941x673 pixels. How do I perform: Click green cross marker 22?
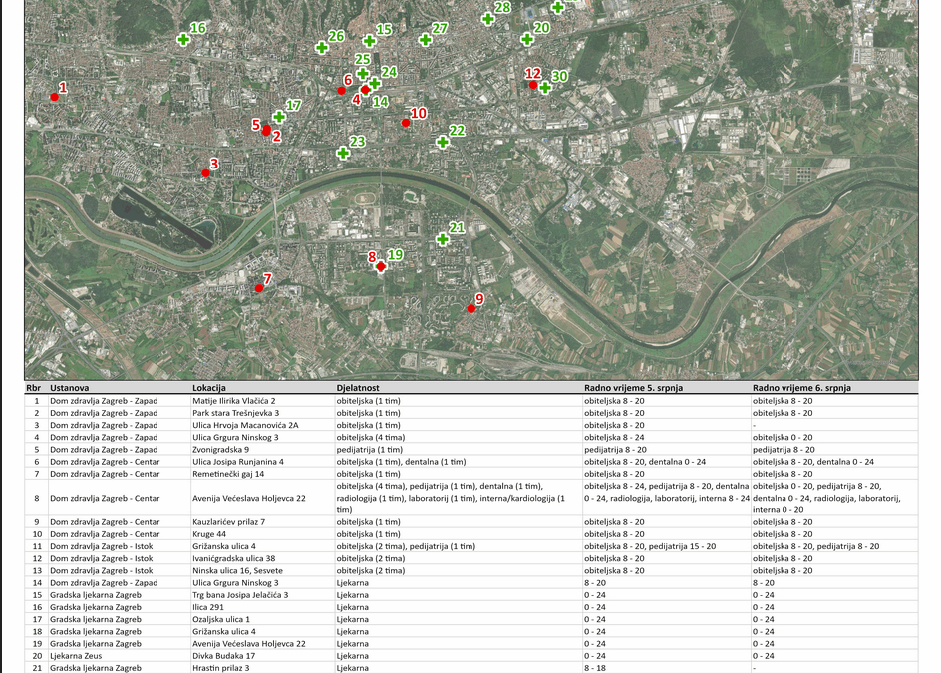(443, 142)
